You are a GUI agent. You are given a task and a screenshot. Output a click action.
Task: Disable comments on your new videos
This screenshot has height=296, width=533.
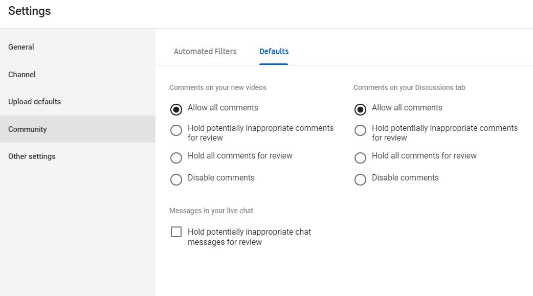[x=176, y=180]
